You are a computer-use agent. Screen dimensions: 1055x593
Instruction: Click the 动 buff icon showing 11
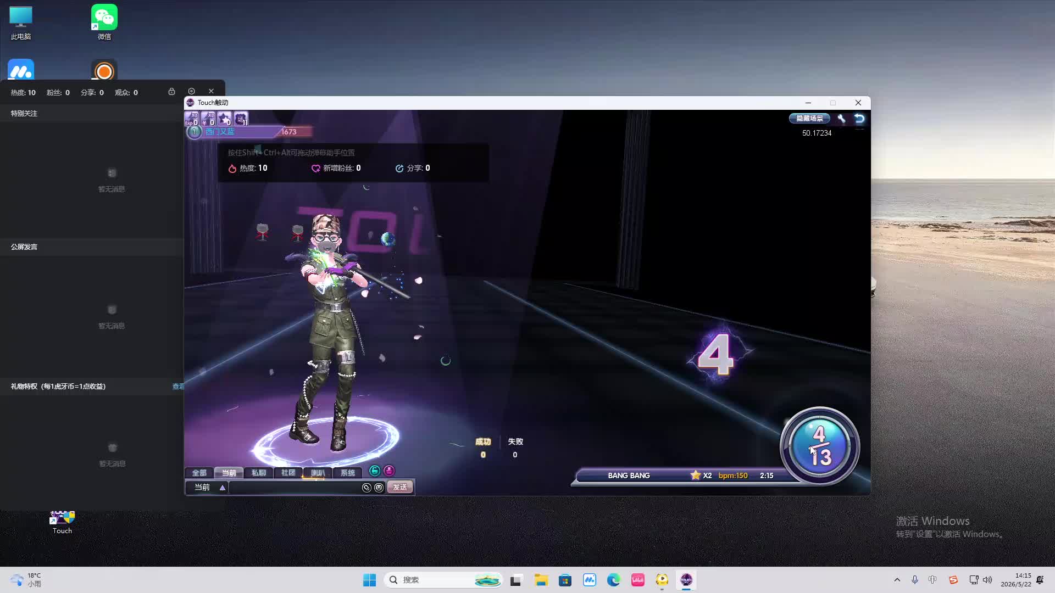click(241, 119)
